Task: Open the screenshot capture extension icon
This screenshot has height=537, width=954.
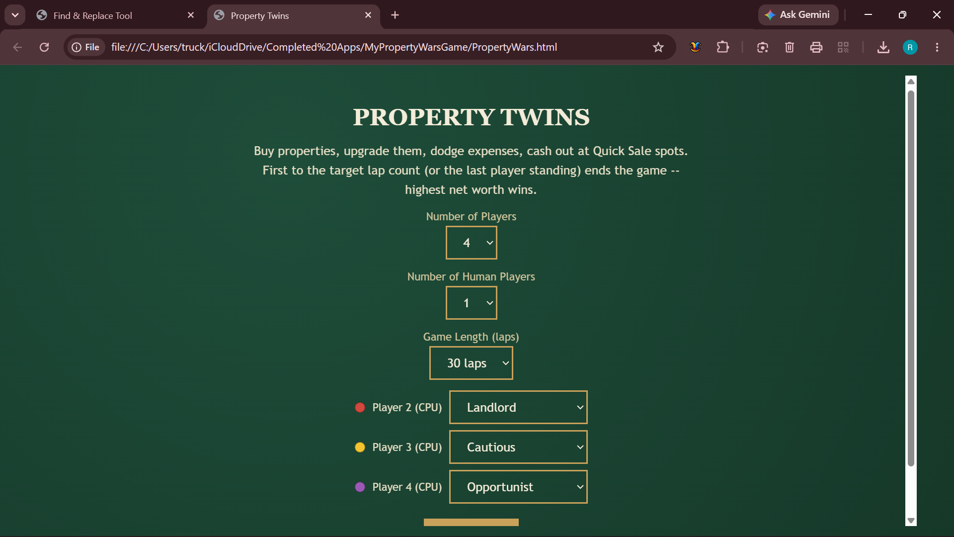Action: coord(763,47)
